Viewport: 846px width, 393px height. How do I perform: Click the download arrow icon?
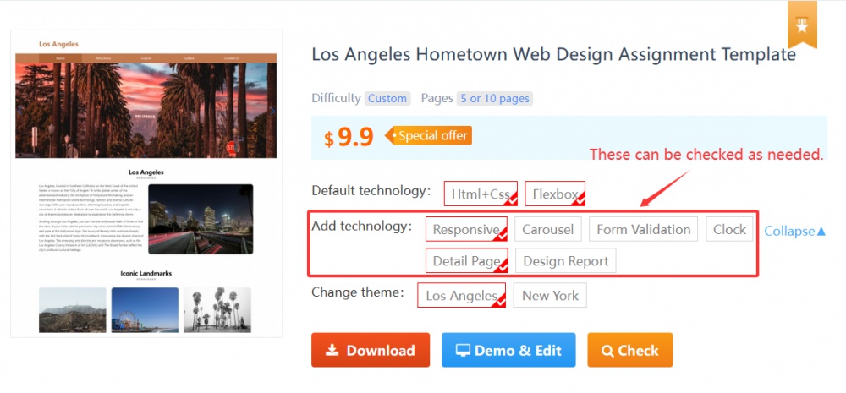332,351
